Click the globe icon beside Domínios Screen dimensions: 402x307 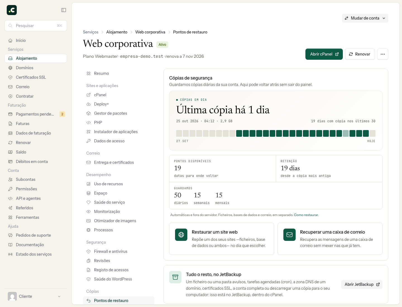10,68
